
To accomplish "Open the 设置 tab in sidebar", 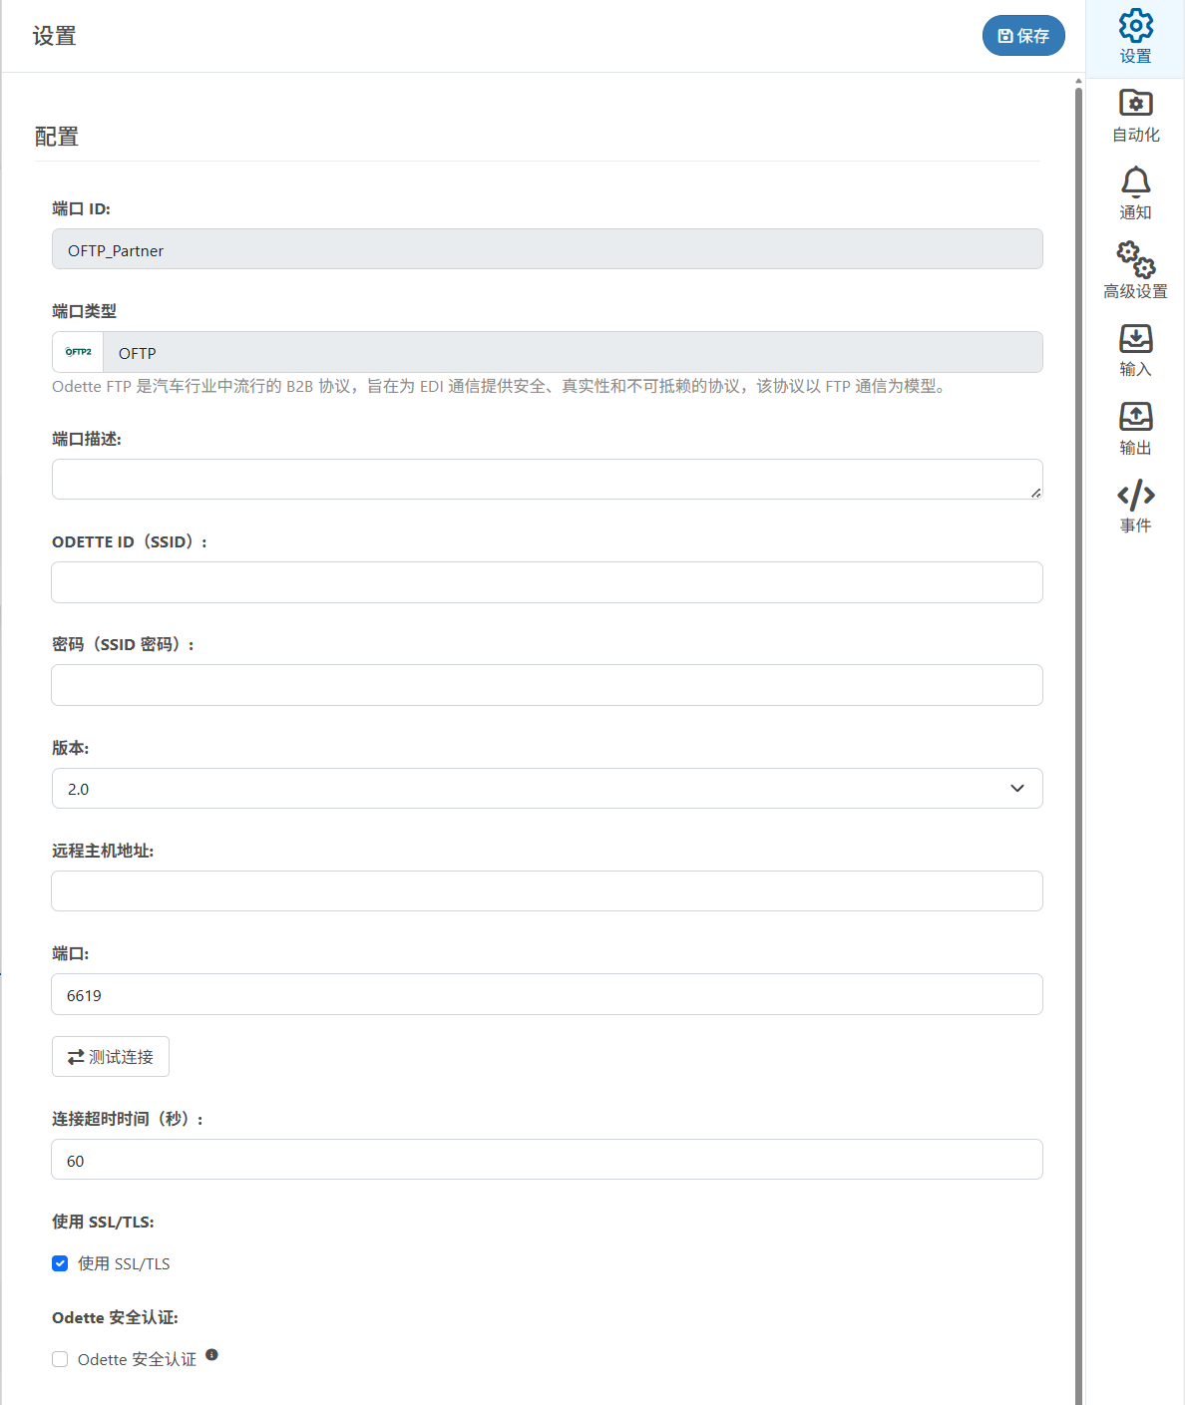I will (x=1135, y=39).
